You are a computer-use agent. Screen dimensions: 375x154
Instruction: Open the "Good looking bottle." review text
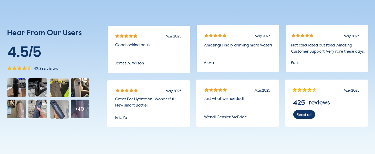click(x=134, y=45)
